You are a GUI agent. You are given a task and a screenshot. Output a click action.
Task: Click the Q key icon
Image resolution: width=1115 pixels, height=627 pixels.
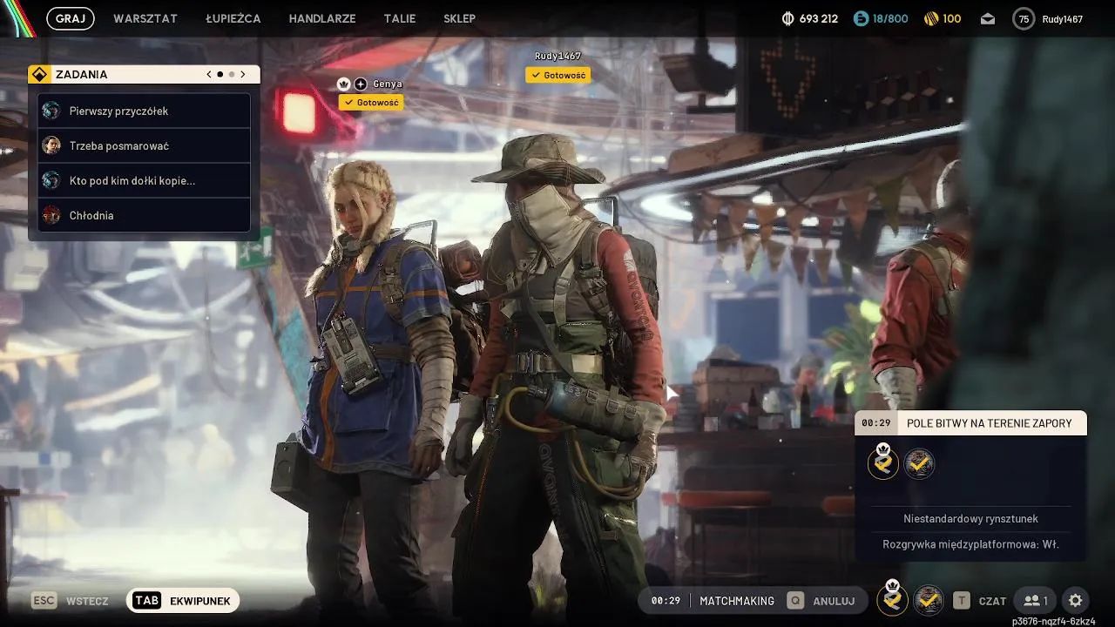click(x=795, y=601)
